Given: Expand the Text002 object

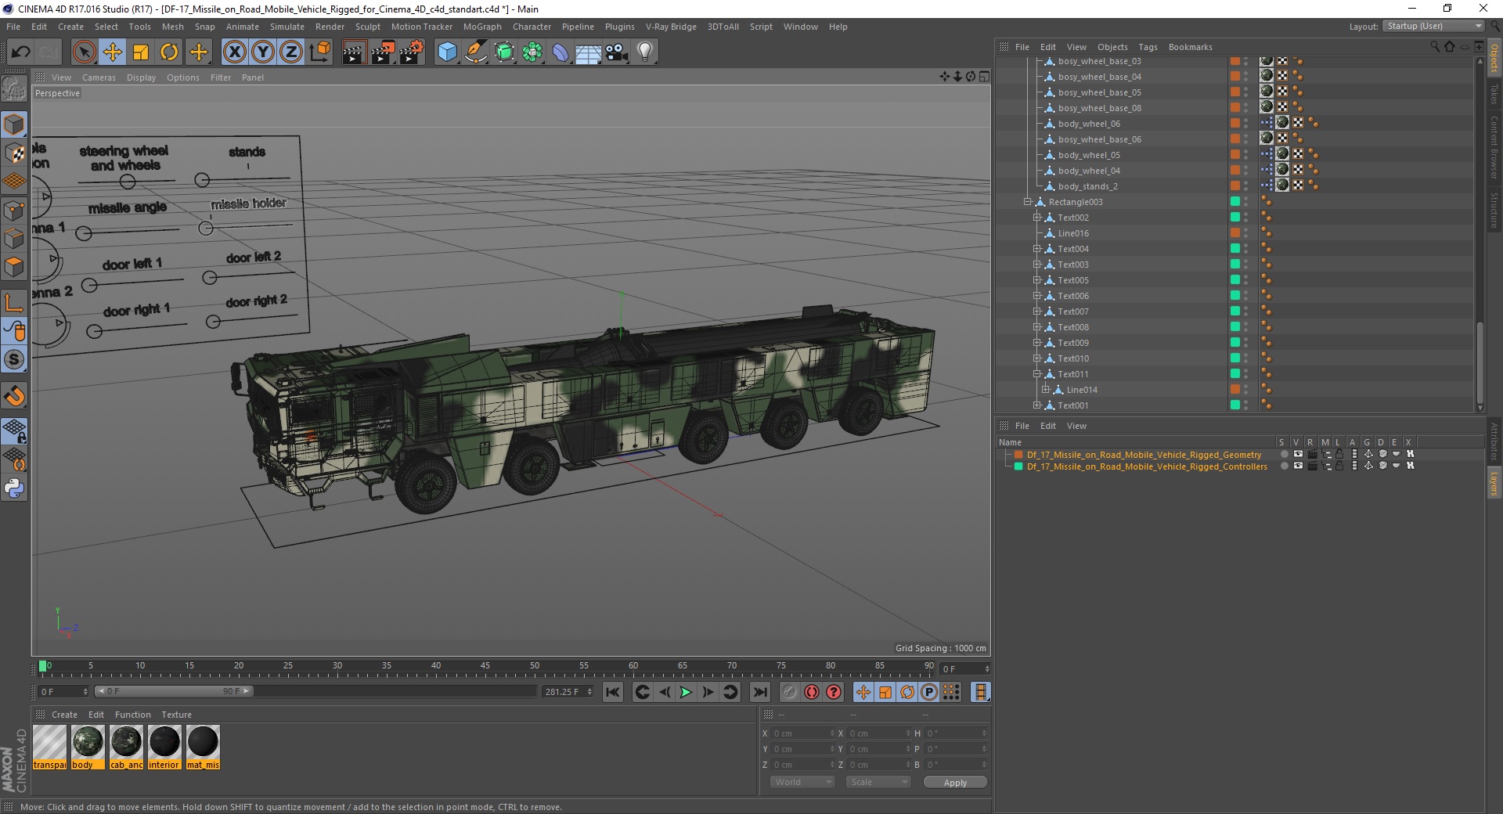Looking at the screenshot, I should [x=1036, y=218].
